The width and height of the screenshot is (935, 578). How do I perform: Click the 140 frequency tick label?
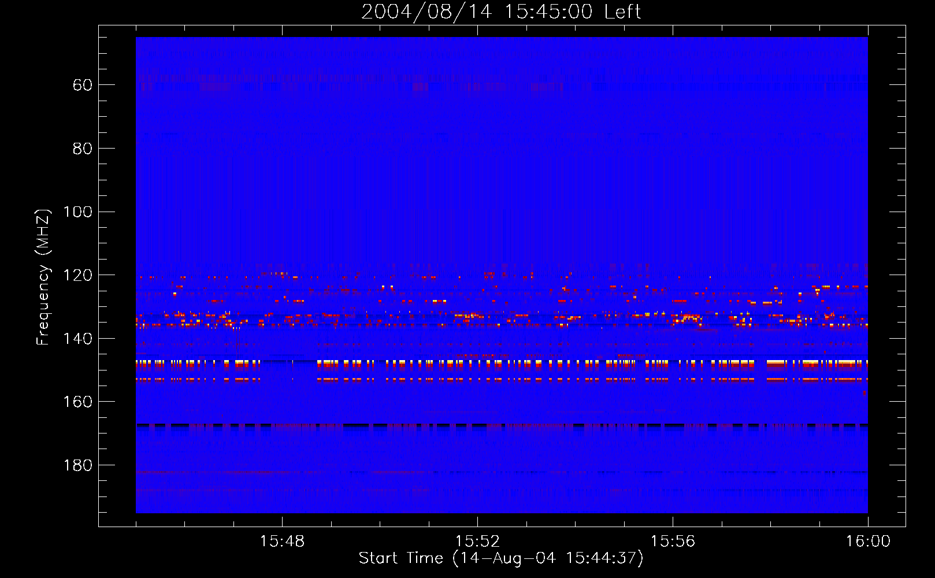point(77,339)
